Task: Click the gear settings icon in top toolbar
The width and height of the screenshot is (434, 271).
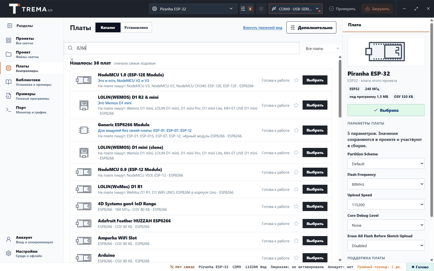Action: click(x=261, y=9)
